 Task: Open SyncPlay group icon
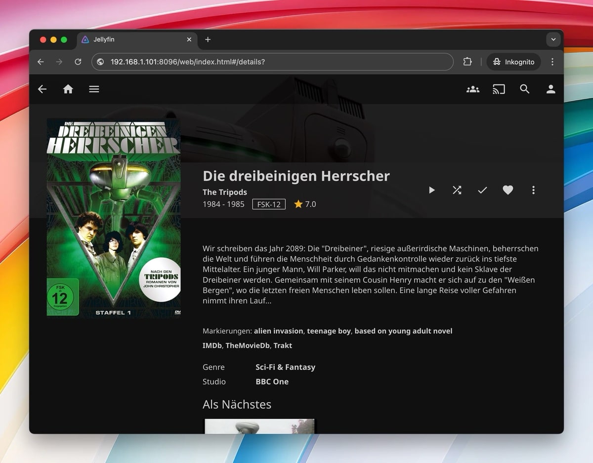click(473, 89)
